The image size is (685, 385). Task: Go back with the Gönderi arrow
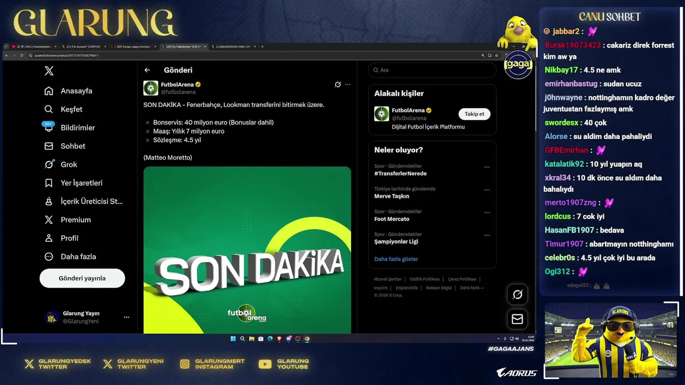click(147, 70)
